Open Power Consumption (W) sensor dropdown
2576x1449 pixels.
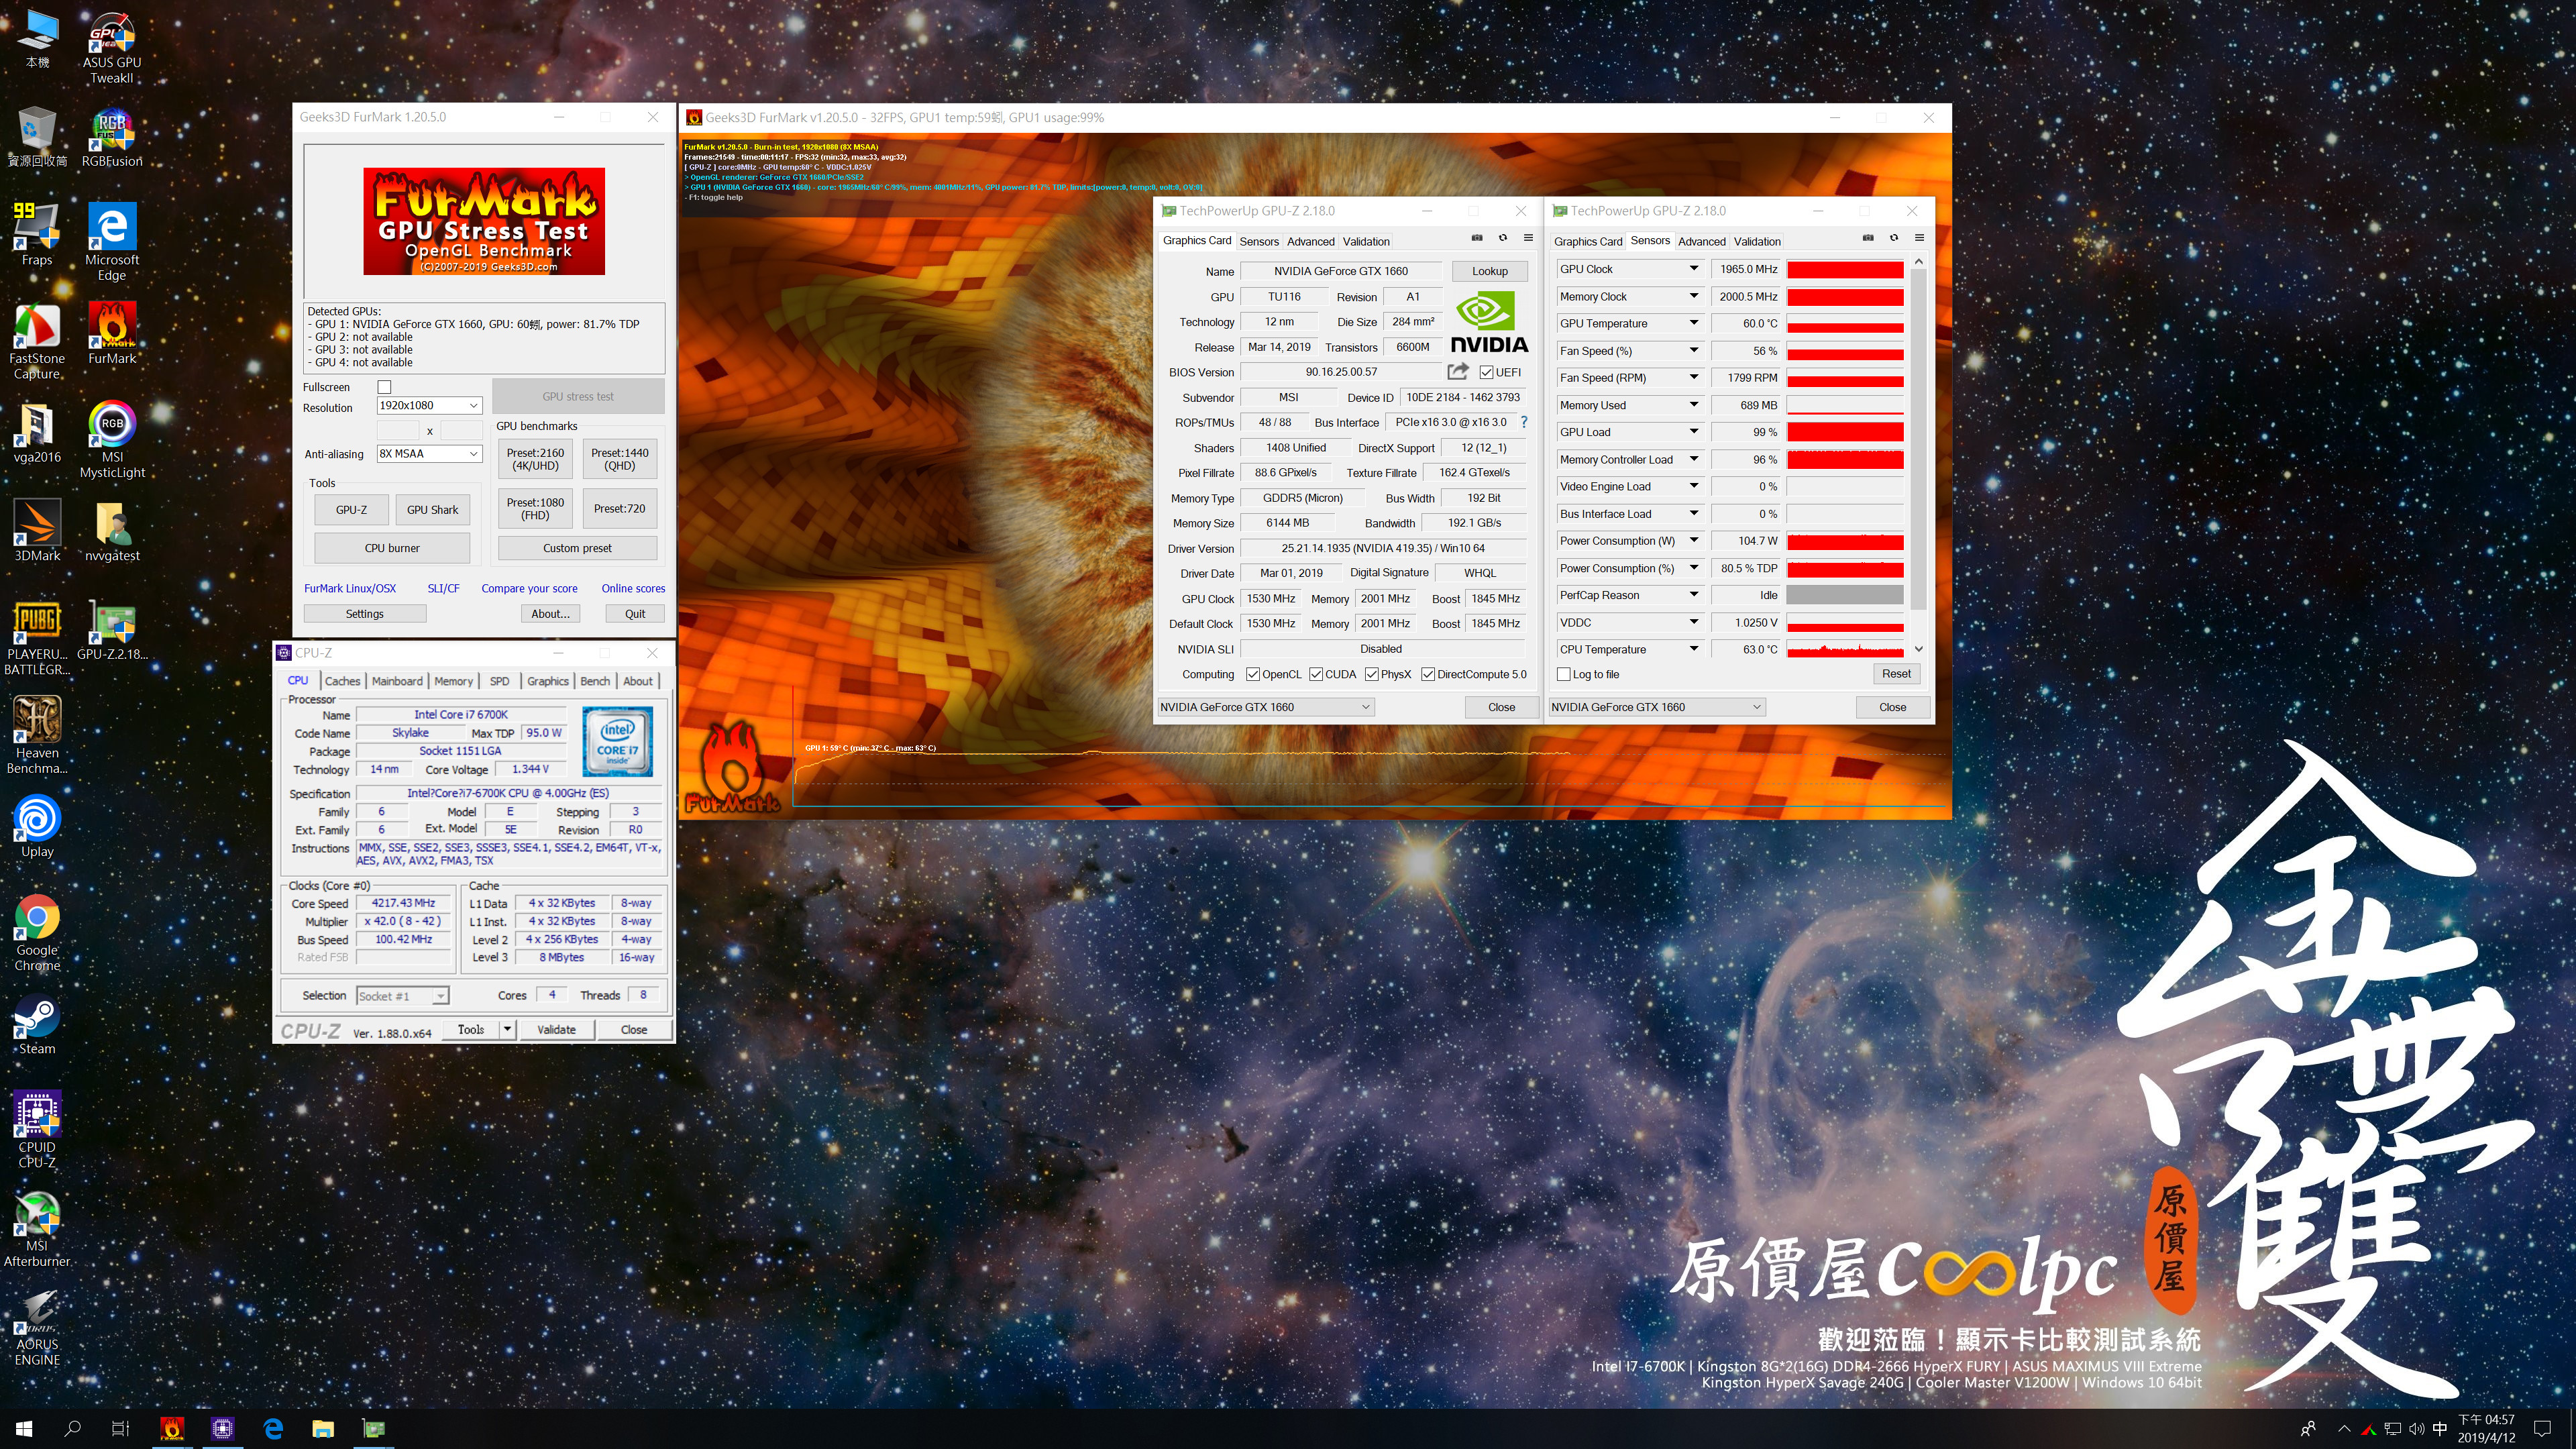point(1693,540)
